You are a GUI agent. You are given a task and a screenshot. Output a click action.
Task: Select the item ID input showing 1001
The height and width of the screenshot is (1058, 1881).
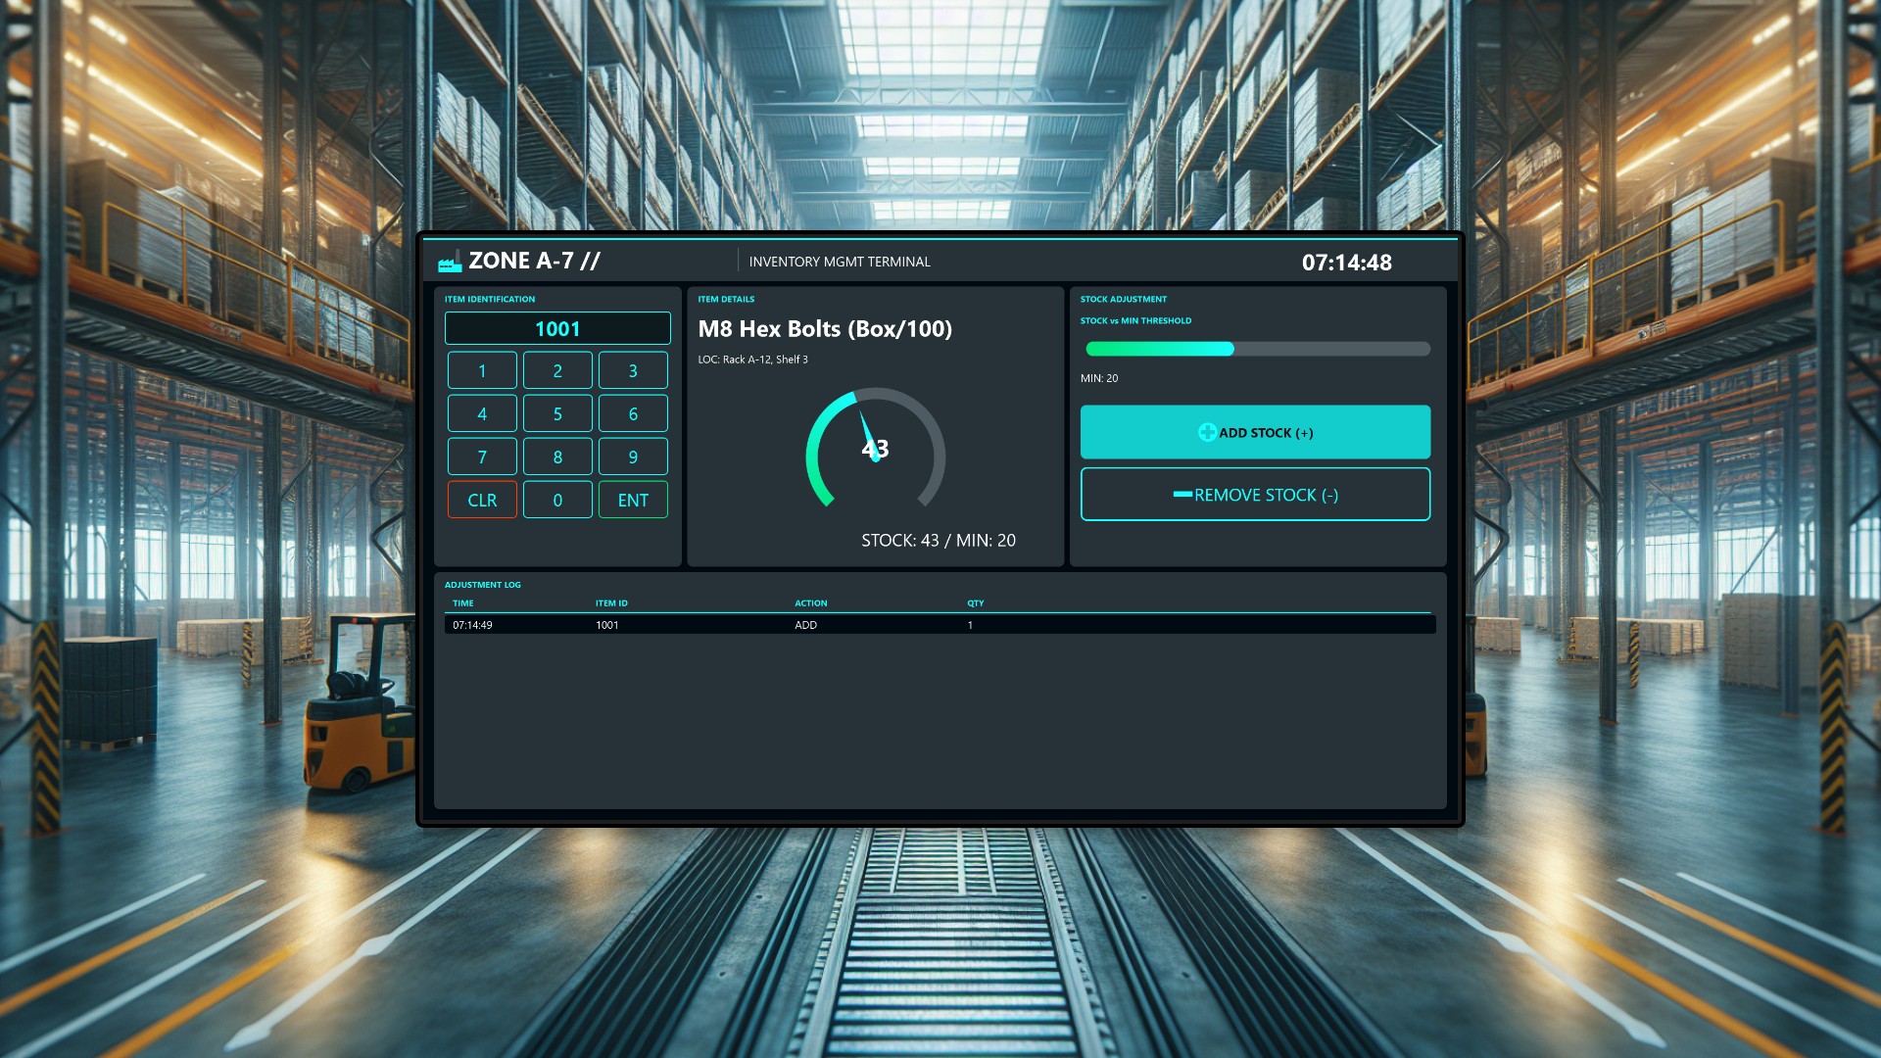pyautogui.click(x=556, y=328)
